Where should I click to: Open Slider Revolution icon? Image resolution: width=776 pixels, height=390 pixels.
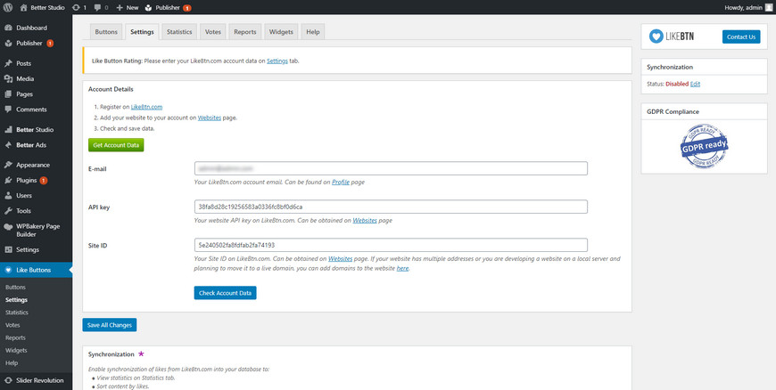(8, 380)
